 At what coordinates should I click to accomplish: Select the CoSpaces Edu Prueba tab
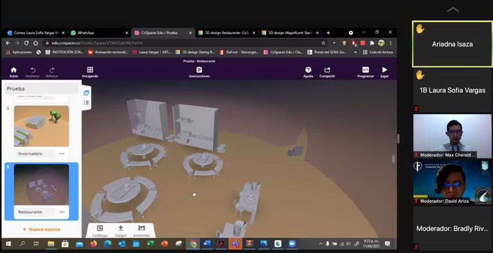click(163, 33)
